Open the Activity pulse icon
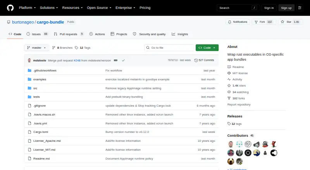Screen dimensions: 310x170 (229, 79)
